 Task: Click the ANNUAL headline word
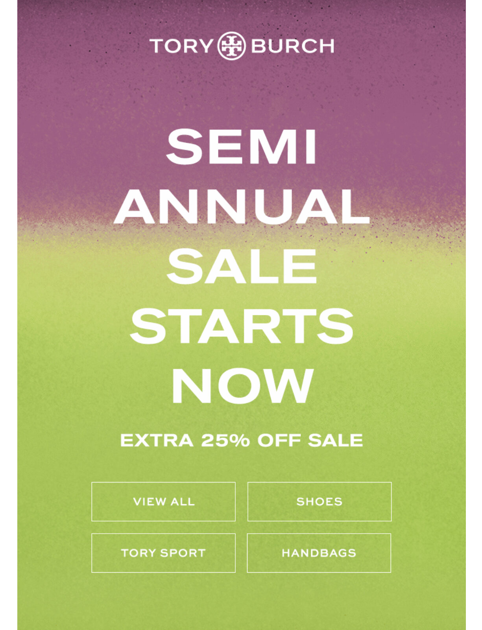point(242,206)
